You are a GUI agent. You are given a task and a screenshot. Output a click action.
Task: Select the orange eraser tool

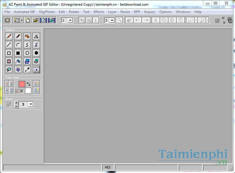point(27,36)
